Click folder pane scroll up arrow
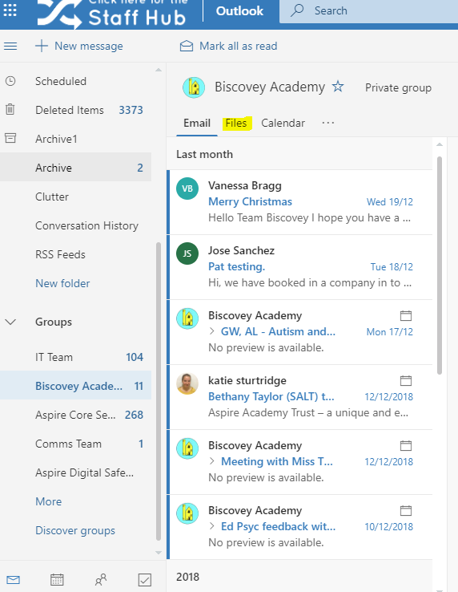Screen dimensions: 458x592 [x=159, y=70]
